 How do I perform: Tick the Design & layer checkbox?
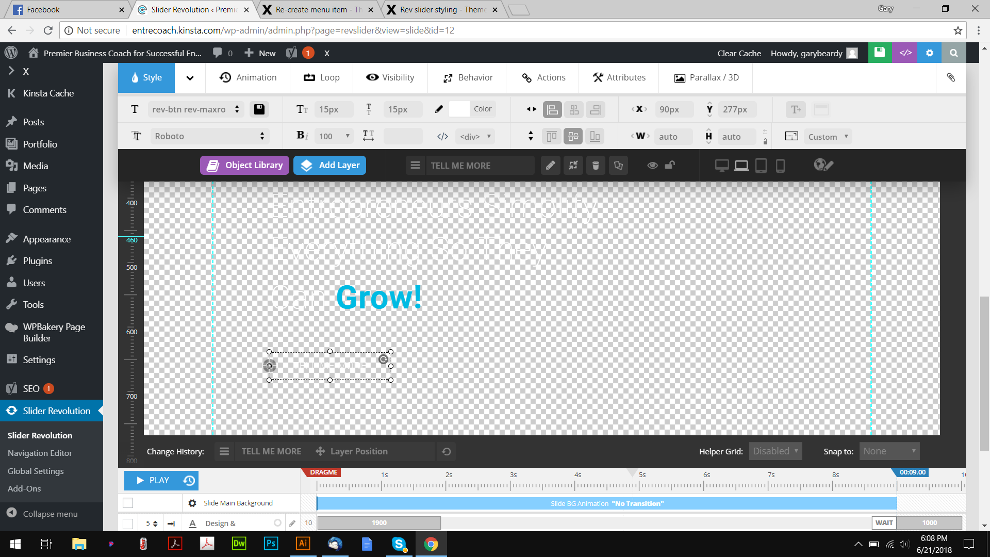click(x=128, y=523)
